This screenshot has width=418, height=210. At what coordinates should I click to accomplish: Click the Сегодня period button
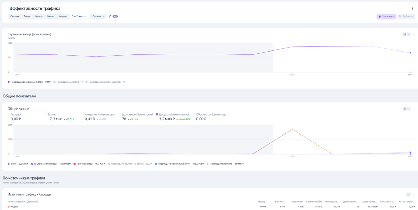click(x=15, y=16)
